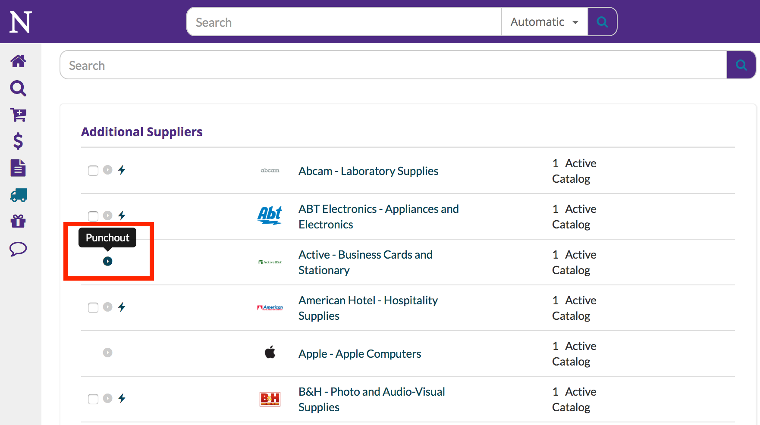Open the magnifier search sidebar icon
The width and height of the screenshot is (760, 425).
tap(18, 88)
